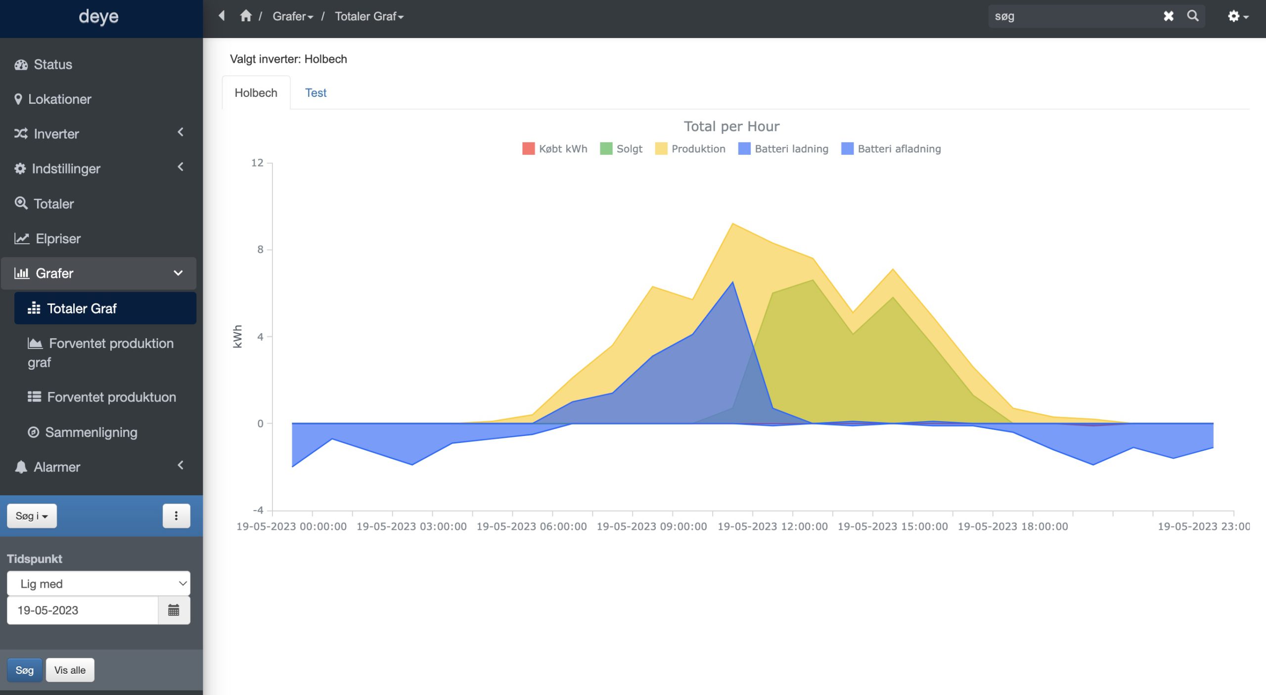Click the yellow Produktion legend swatch
This screenshot has height=695, width=1266.
pos(661,149)
